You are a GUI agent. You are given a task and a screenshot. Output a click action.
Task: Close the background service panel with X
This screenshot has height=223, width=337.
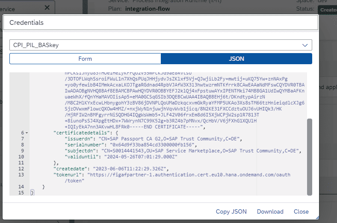pos(47,8)
